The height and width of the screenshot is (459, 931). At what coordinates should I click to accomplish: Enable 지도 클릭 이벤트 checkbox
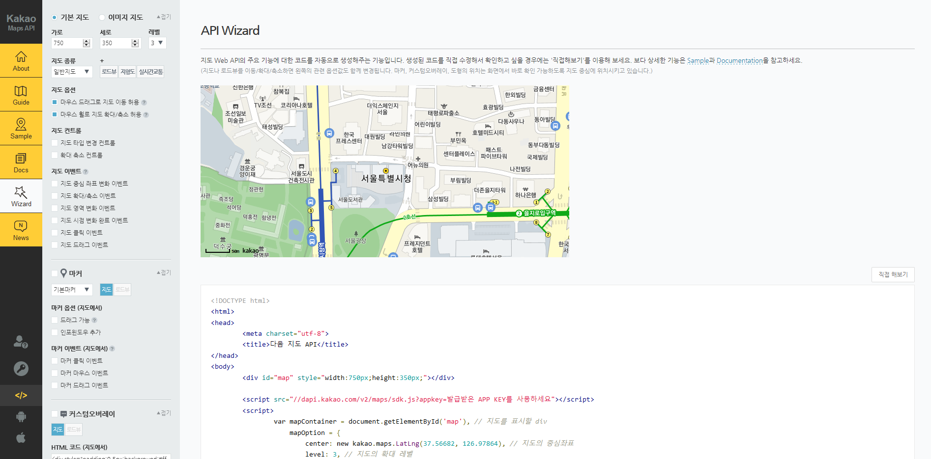(x=55, y=233)
